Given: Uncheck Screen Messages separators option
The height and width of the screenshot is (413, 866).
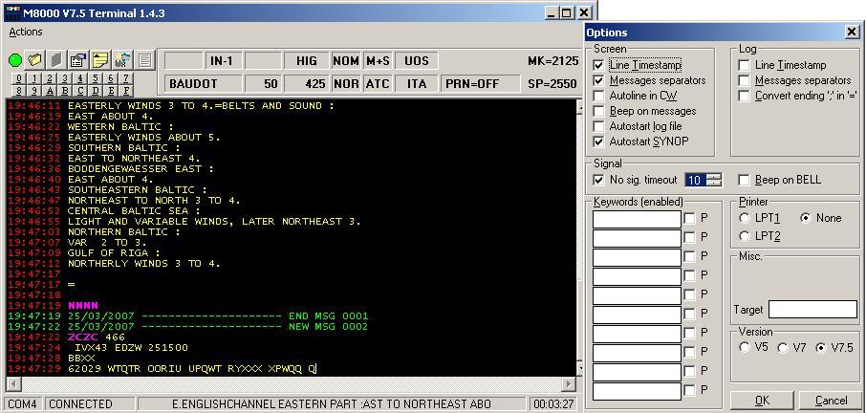Looking at the screenshot, I should click(598, 80).
